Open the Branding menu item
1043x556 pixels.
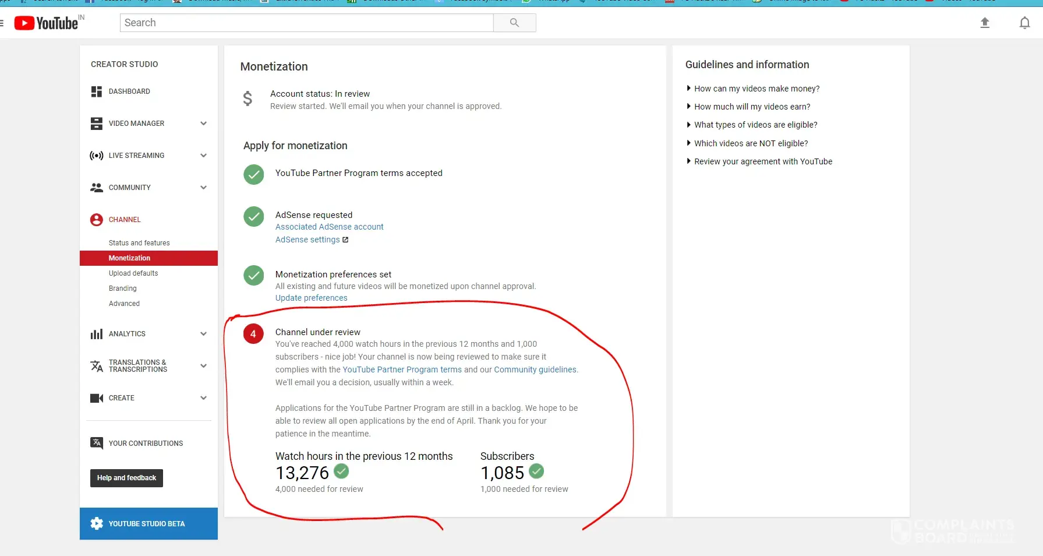coord(123,288)
